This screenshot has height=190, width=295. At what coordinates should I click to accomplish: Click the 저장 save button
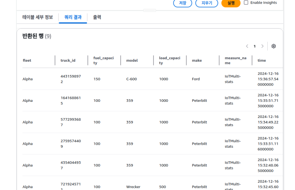pos(183,3)
